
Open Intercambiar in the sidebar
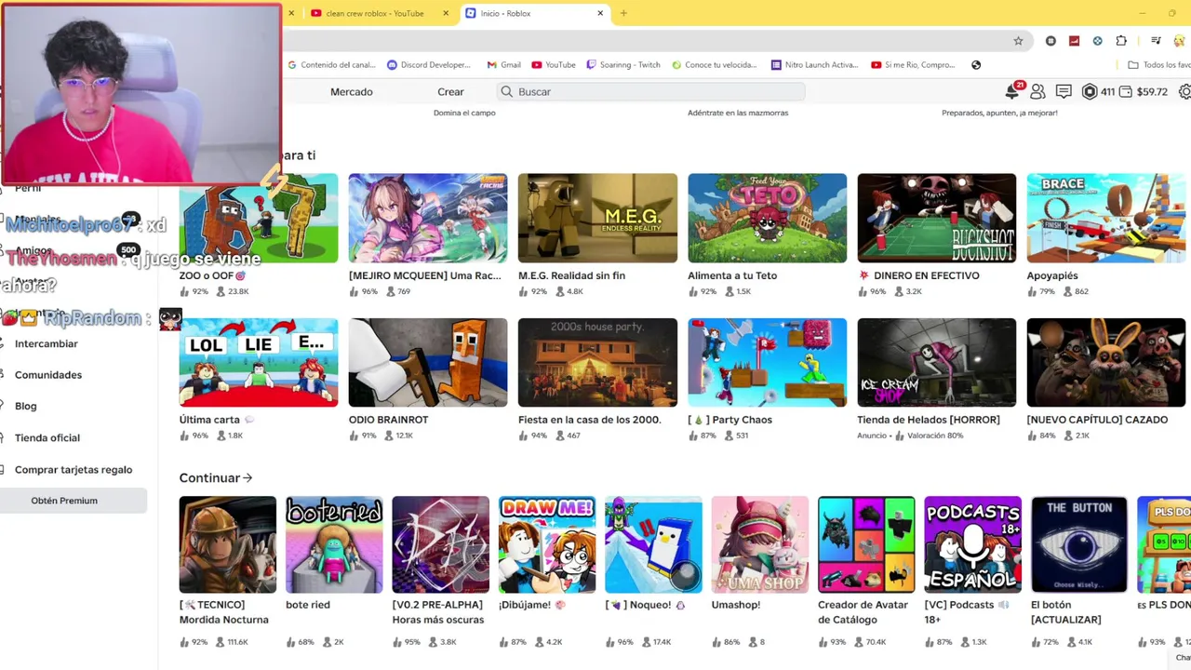point(47,343)
